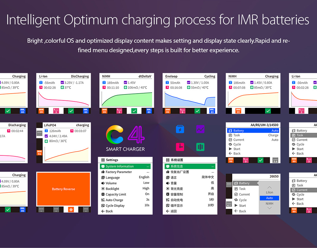Select Task Charge row on AA/R6/UM-3/14500 screen
Viewport: 317px width, 248px height.
pos(253,135)
